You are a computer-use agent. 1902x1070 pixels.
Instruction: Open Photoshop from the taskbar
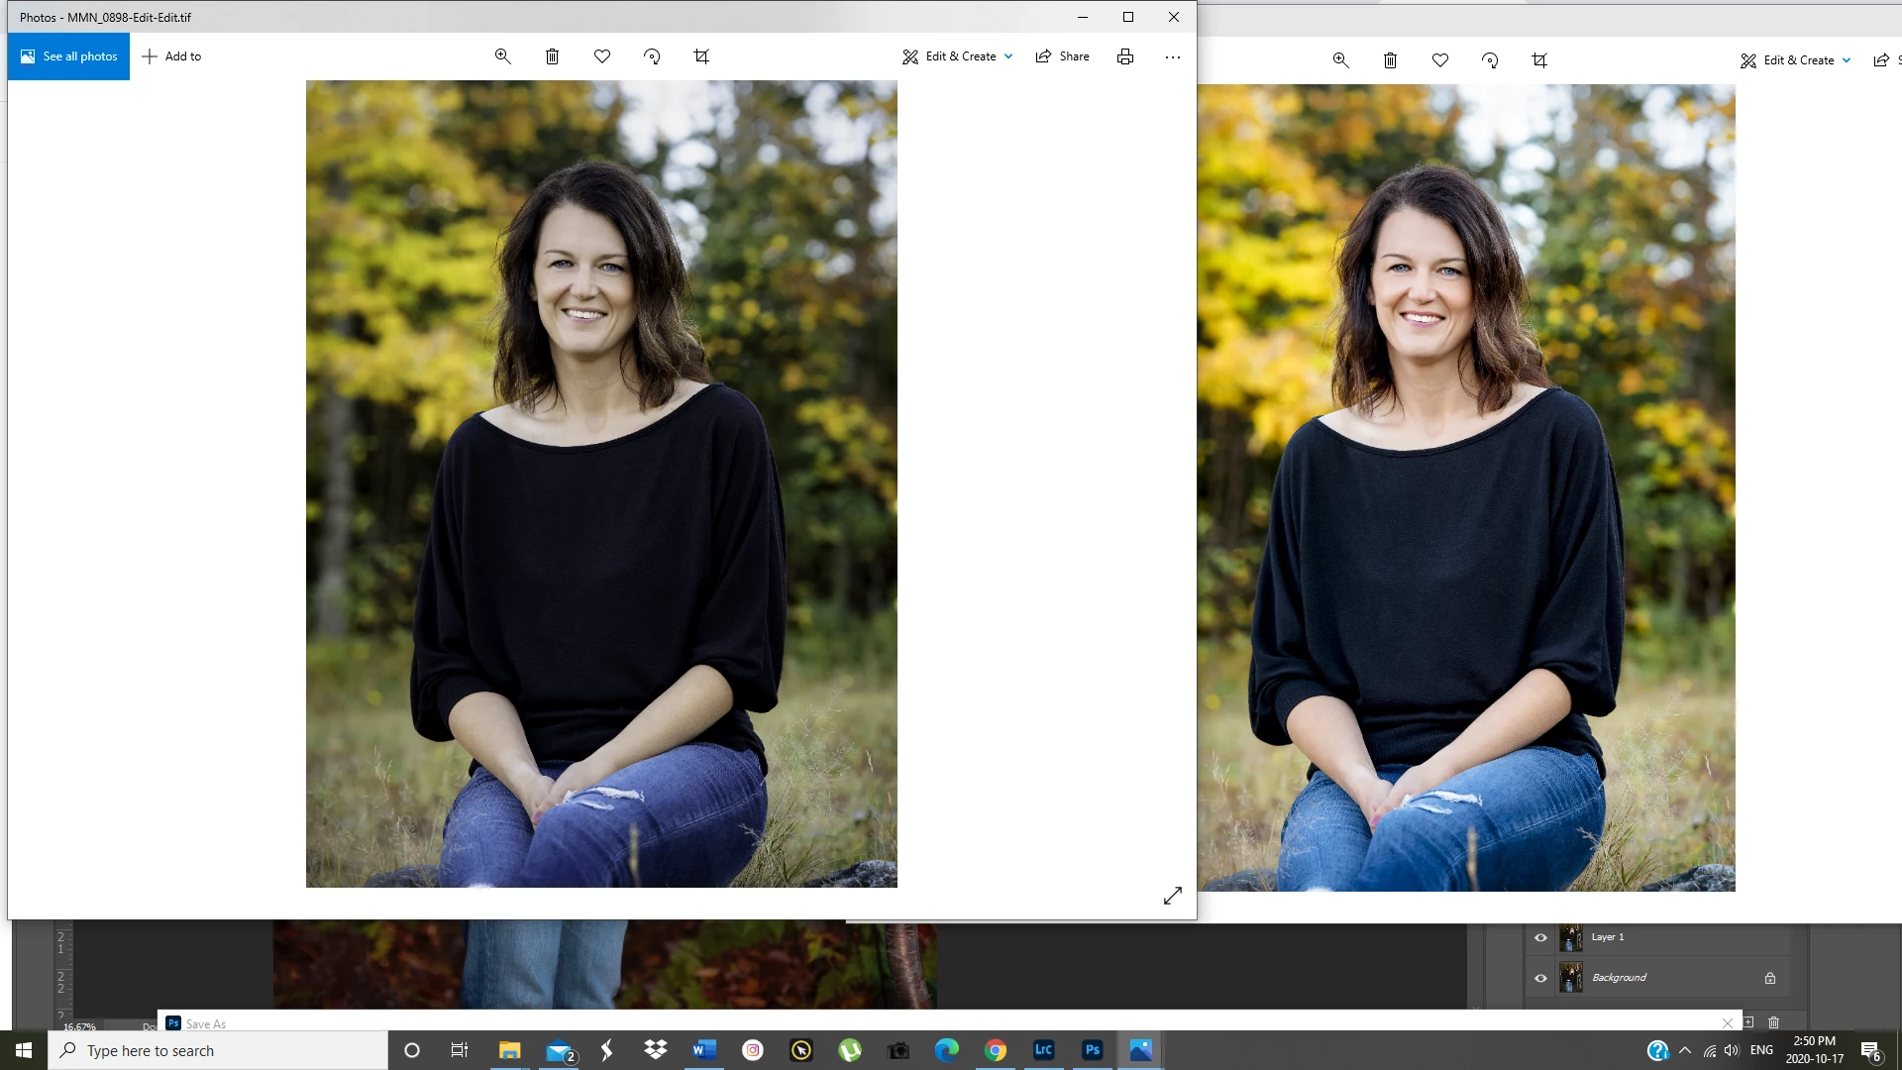click(1092, 1050)
